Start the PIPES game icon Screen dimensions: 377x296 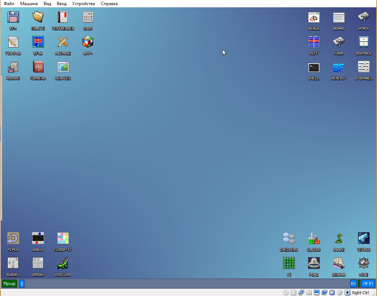[13, 238]
